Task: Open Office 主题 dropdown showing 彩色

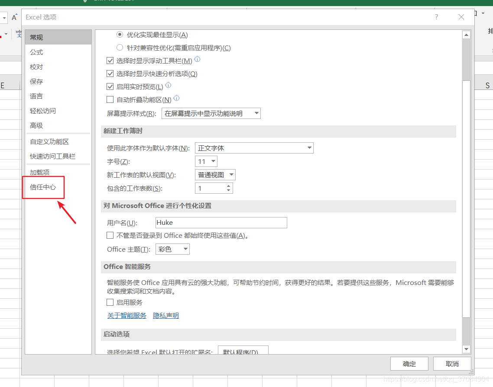Action: click(172, 249)
